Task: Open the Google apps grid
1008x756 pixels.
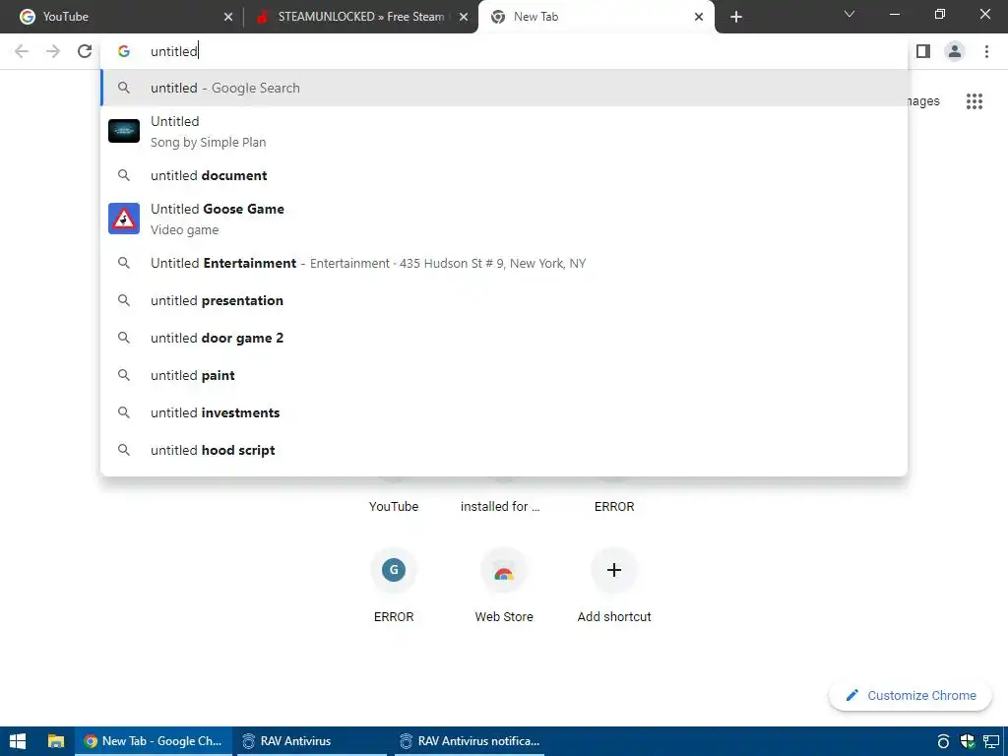Action: coord(975,101)
